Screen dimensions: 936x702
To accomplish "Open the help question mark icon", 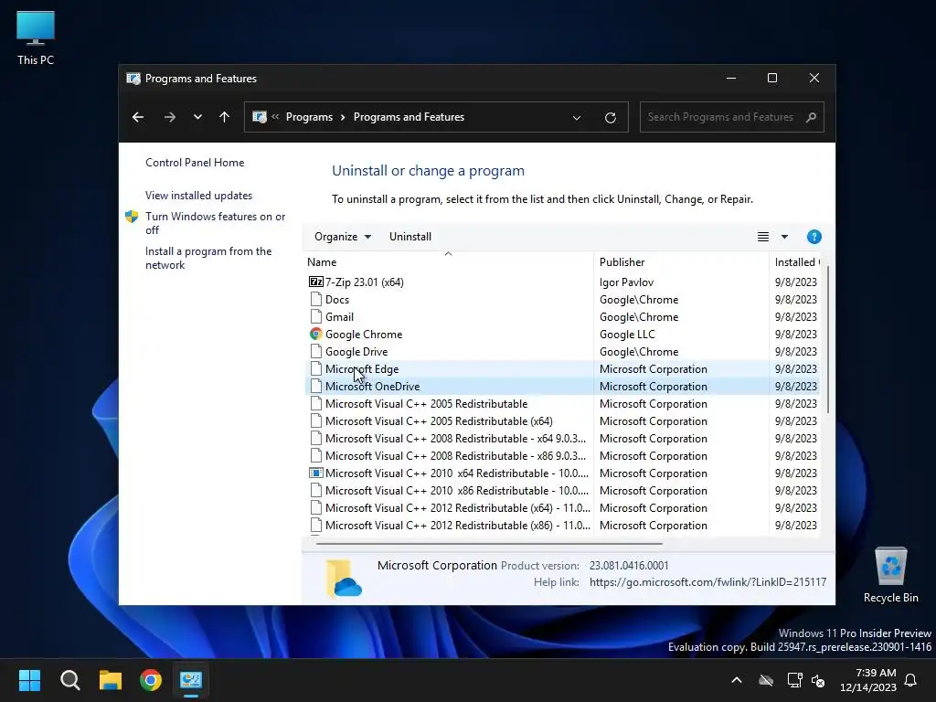I will pyautogui.click(x=814, y=237).
